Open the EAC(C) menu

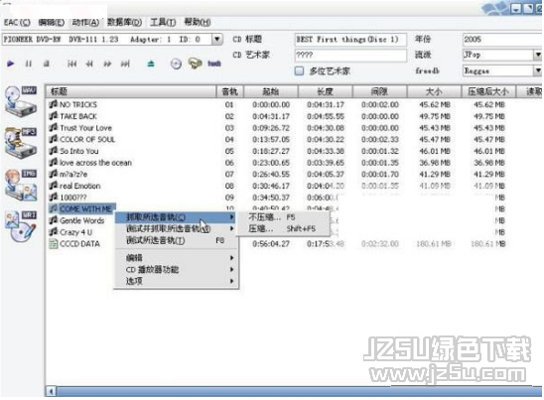[17, 23]
